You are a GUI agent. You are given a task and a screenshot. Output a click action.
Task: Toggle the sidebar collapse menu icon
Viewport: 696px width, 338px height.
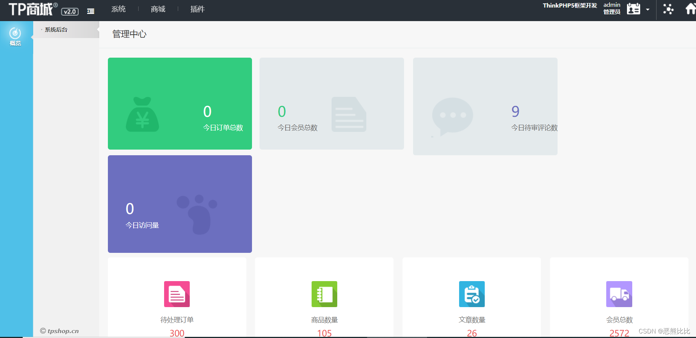91,11
